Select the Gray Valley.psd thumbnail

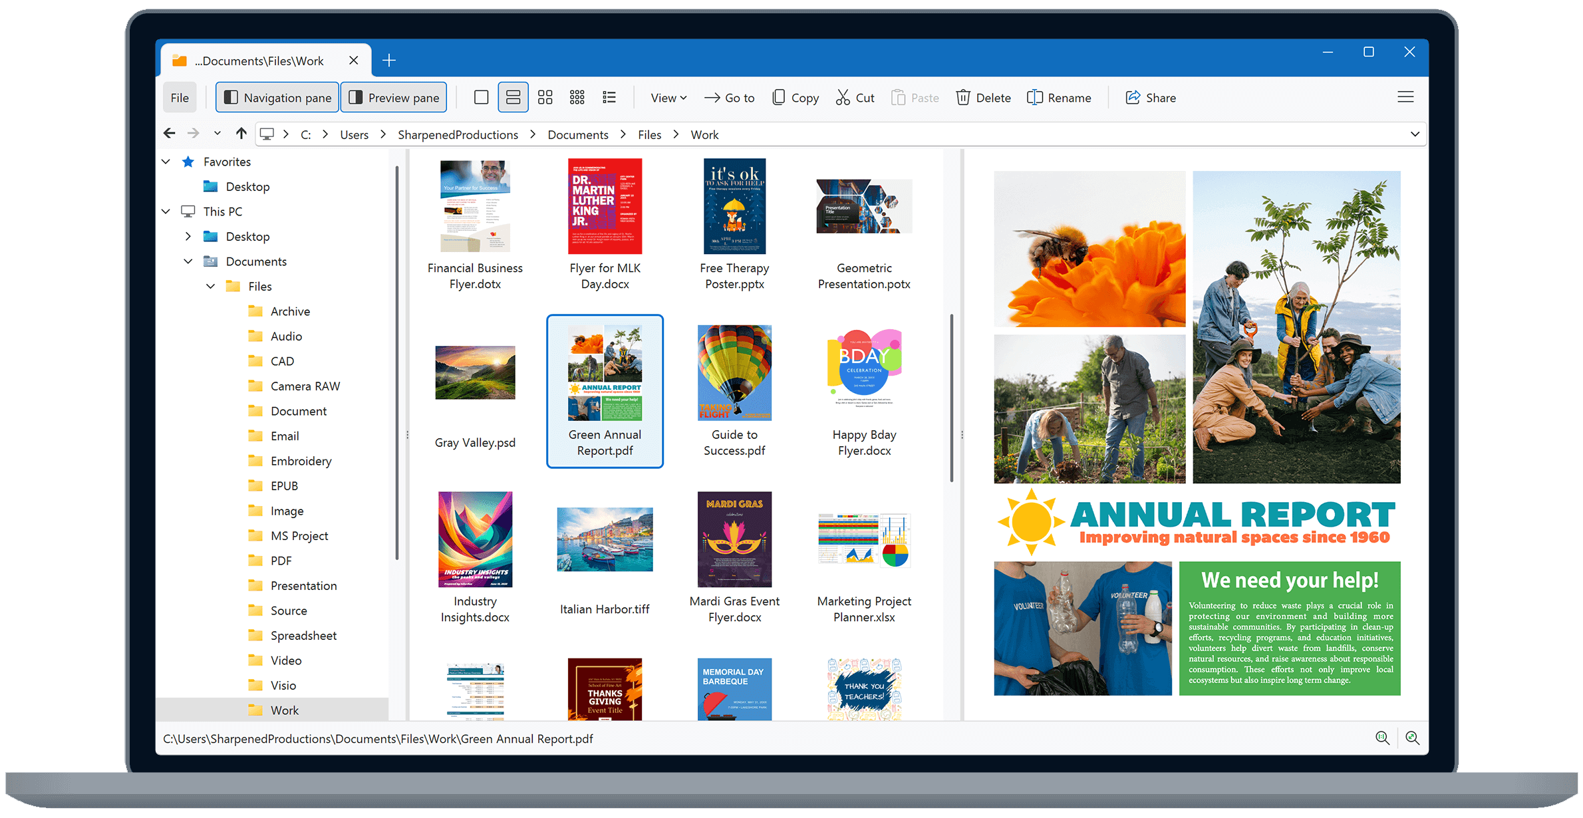click(475, 372)
